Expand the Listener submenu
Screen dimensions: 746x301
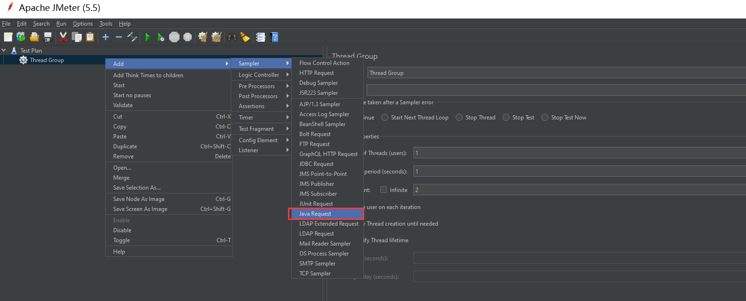261,150
